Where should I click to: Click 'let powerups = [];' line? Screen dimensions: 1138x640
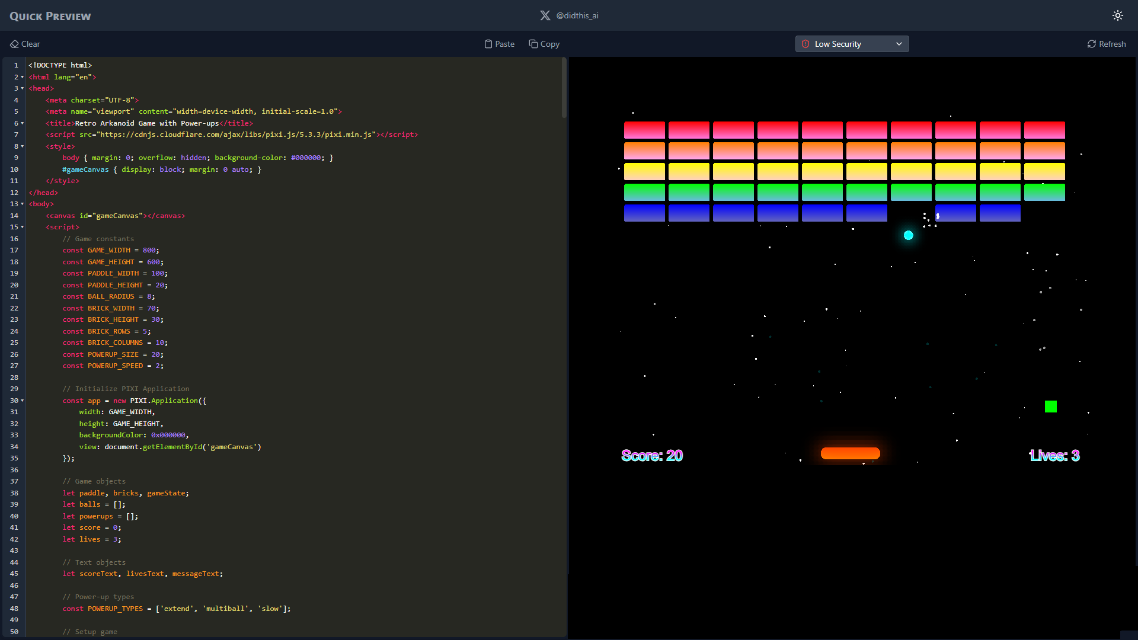[x=101, y=516]
